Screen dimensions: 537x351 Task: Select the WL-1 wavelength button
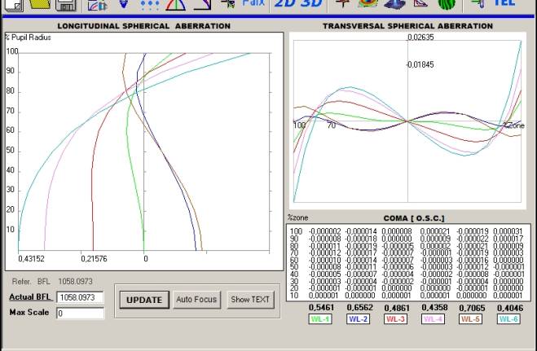click(320, 319)
